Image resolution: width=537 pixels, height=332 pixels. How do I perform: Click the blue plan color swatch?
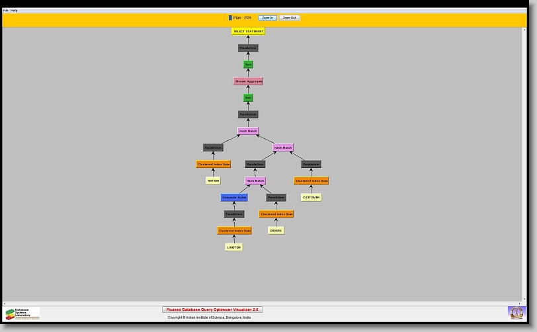230,18
